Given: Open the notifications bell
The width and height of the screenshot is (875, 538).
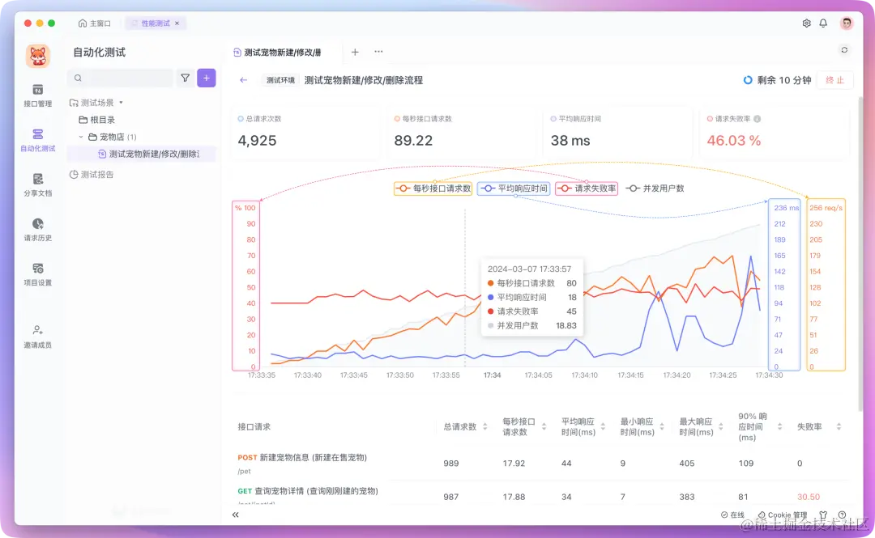Looking at the screenshot, I should coord(823,23).
